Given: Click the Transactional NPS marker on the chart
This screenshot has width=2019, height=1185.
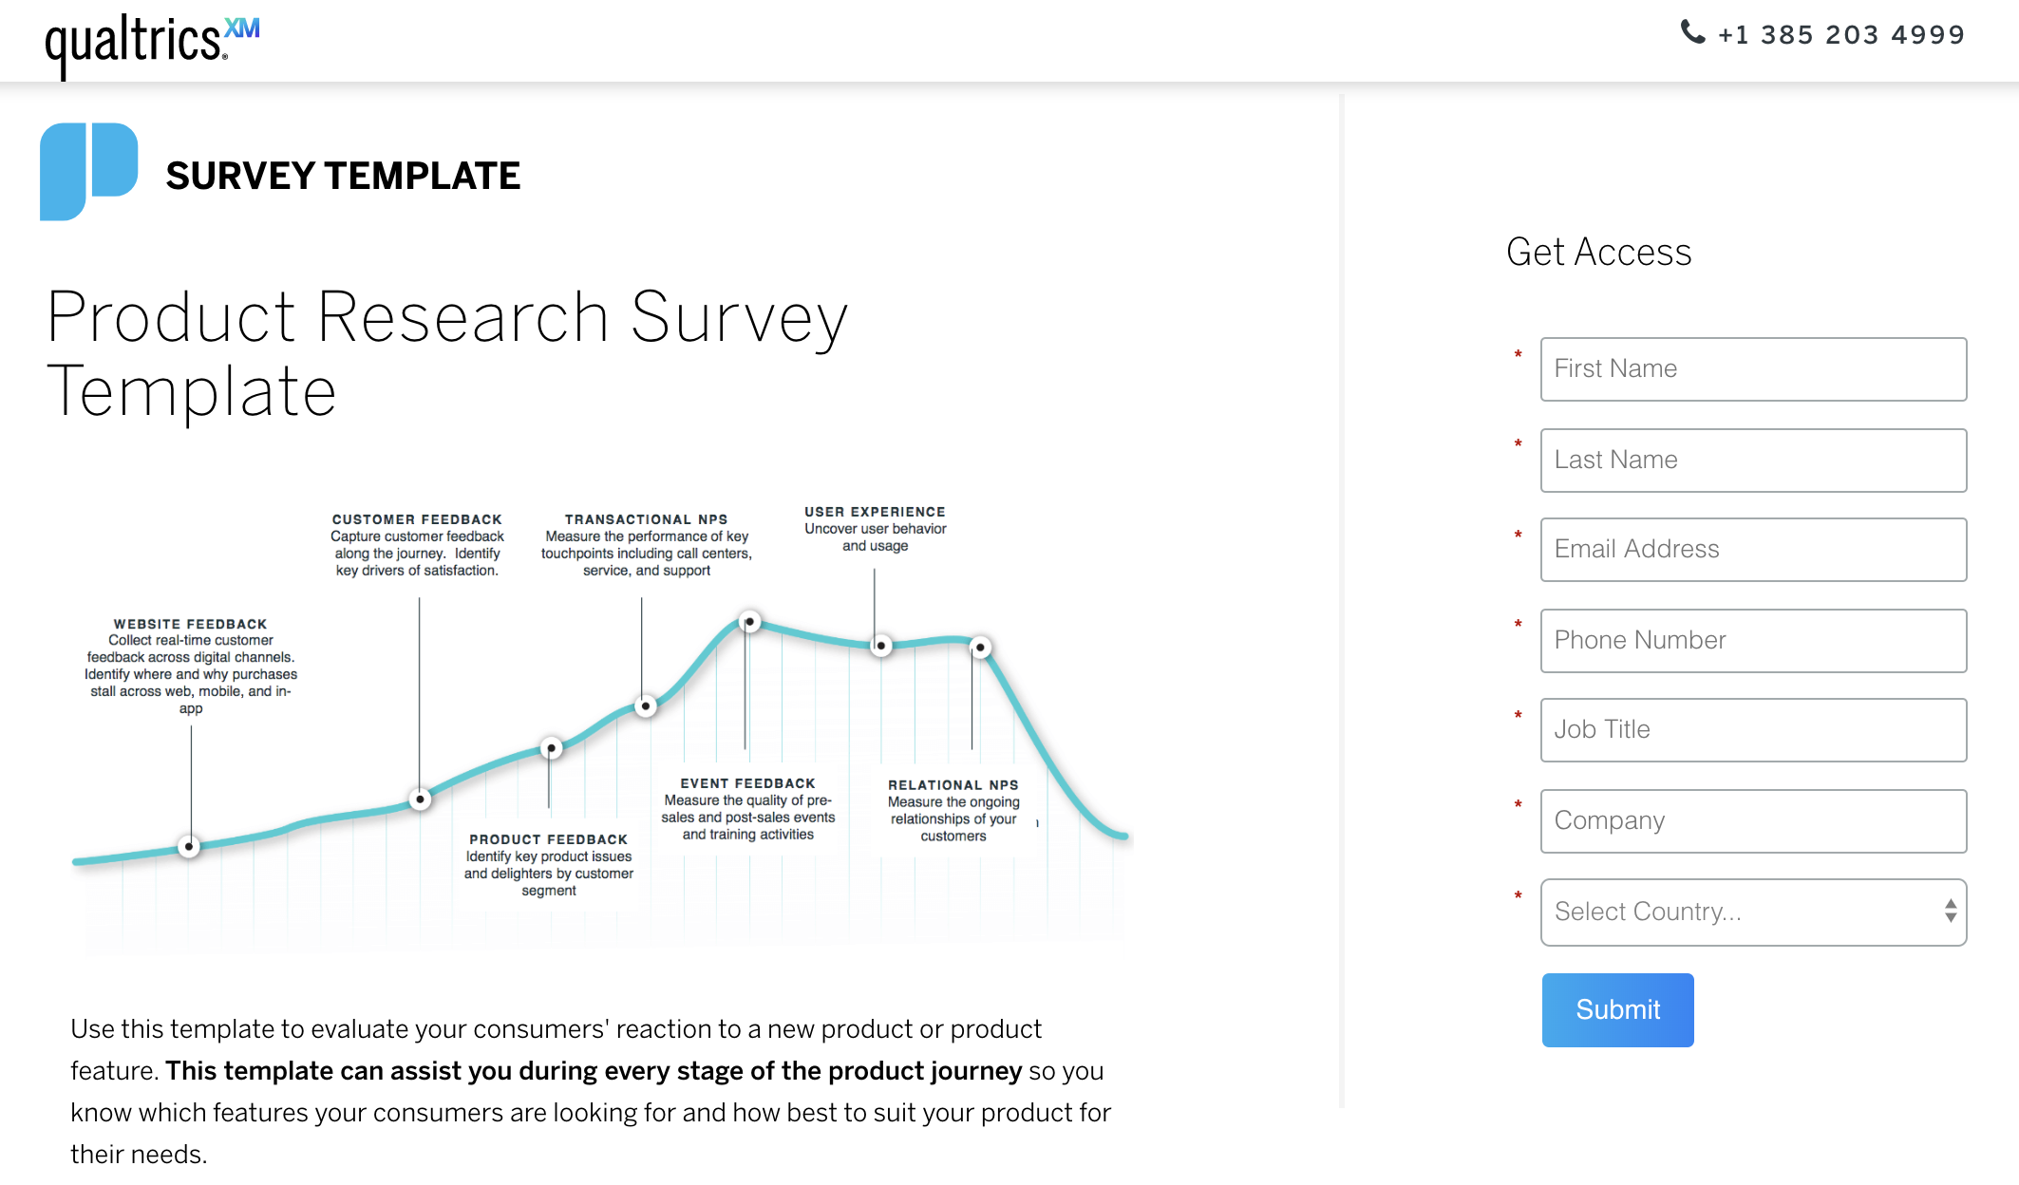Looking at the screenshot, I should (x=646, y=705).
